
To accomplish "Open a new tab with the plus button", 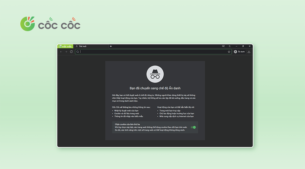I will 111,46.
